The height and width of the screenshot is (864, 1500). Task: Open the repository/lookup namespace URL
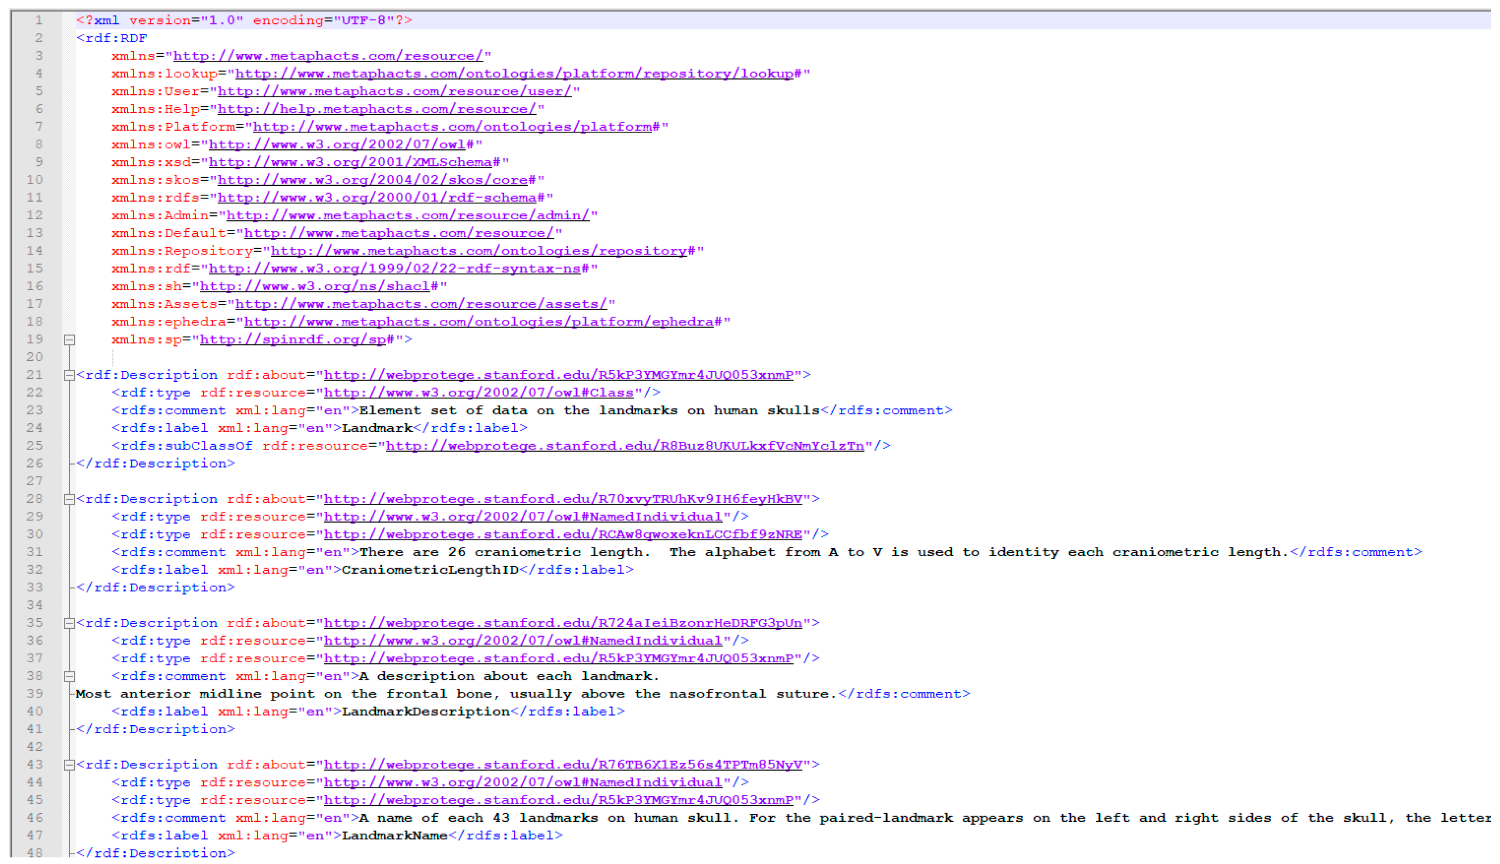(x=514, y=74)
